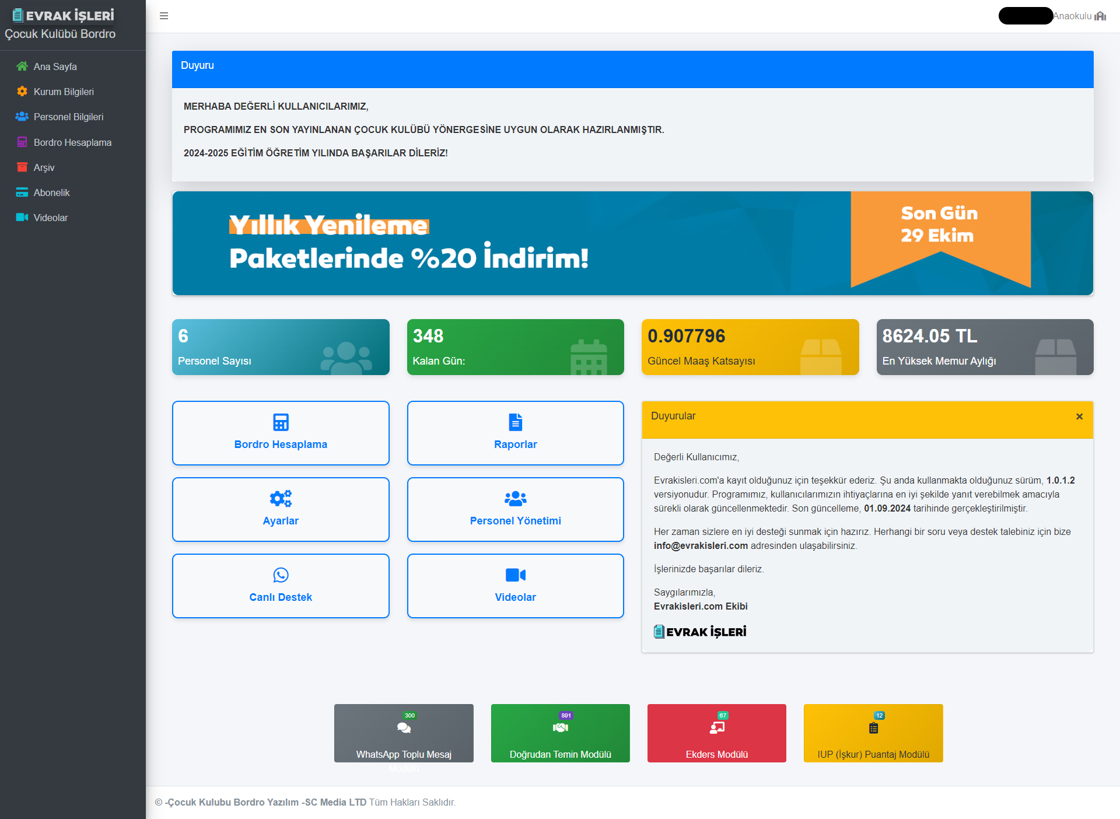Viewport: 1120px width, 819px height.
Task: Click document icon on Raporlar card
Action: tap(516, 422)
